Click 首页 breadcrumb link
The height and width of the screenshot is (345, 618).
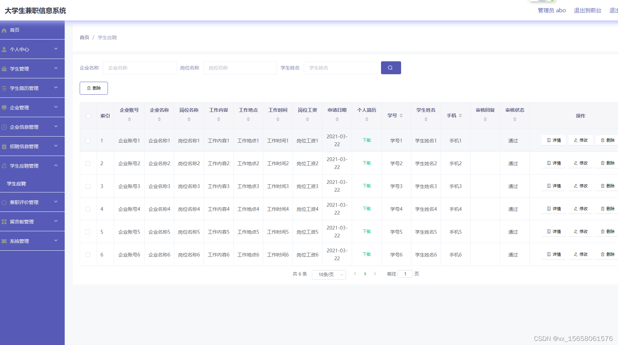tap(84, 37)
